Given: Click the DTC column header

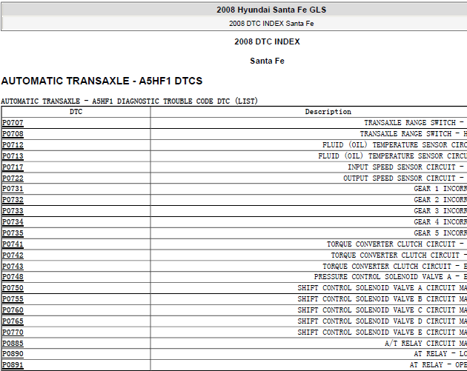Looking at the screenshot, I should (x=76, y=112).
